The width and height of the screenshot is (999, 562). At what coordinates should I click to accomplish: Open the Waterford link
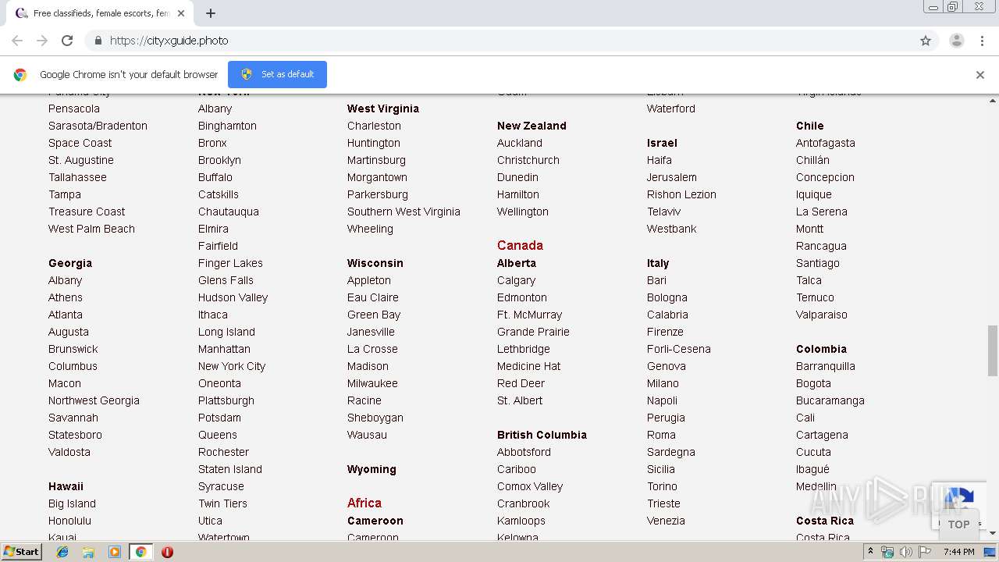(x=671, y=108)
